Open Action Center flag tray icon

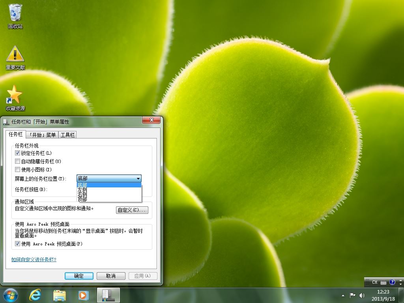[352, 295]
